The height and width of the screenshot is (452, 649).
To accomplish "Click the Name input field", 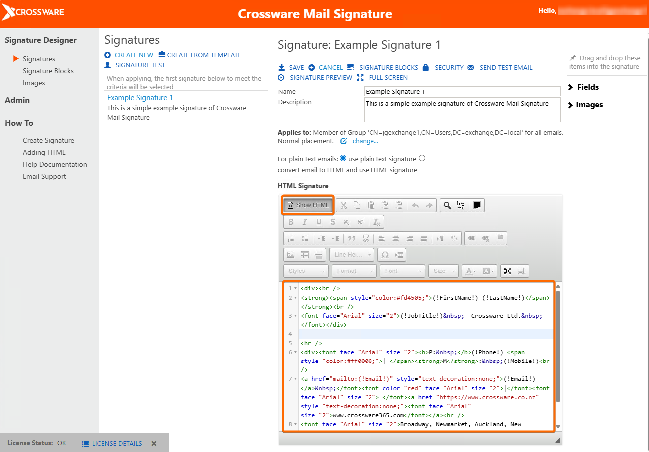I will point(462,91).
